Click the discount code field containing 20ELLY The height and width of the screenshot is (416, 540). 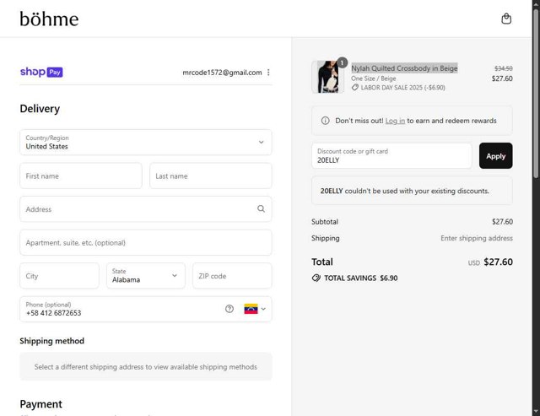tap(391, 156)
